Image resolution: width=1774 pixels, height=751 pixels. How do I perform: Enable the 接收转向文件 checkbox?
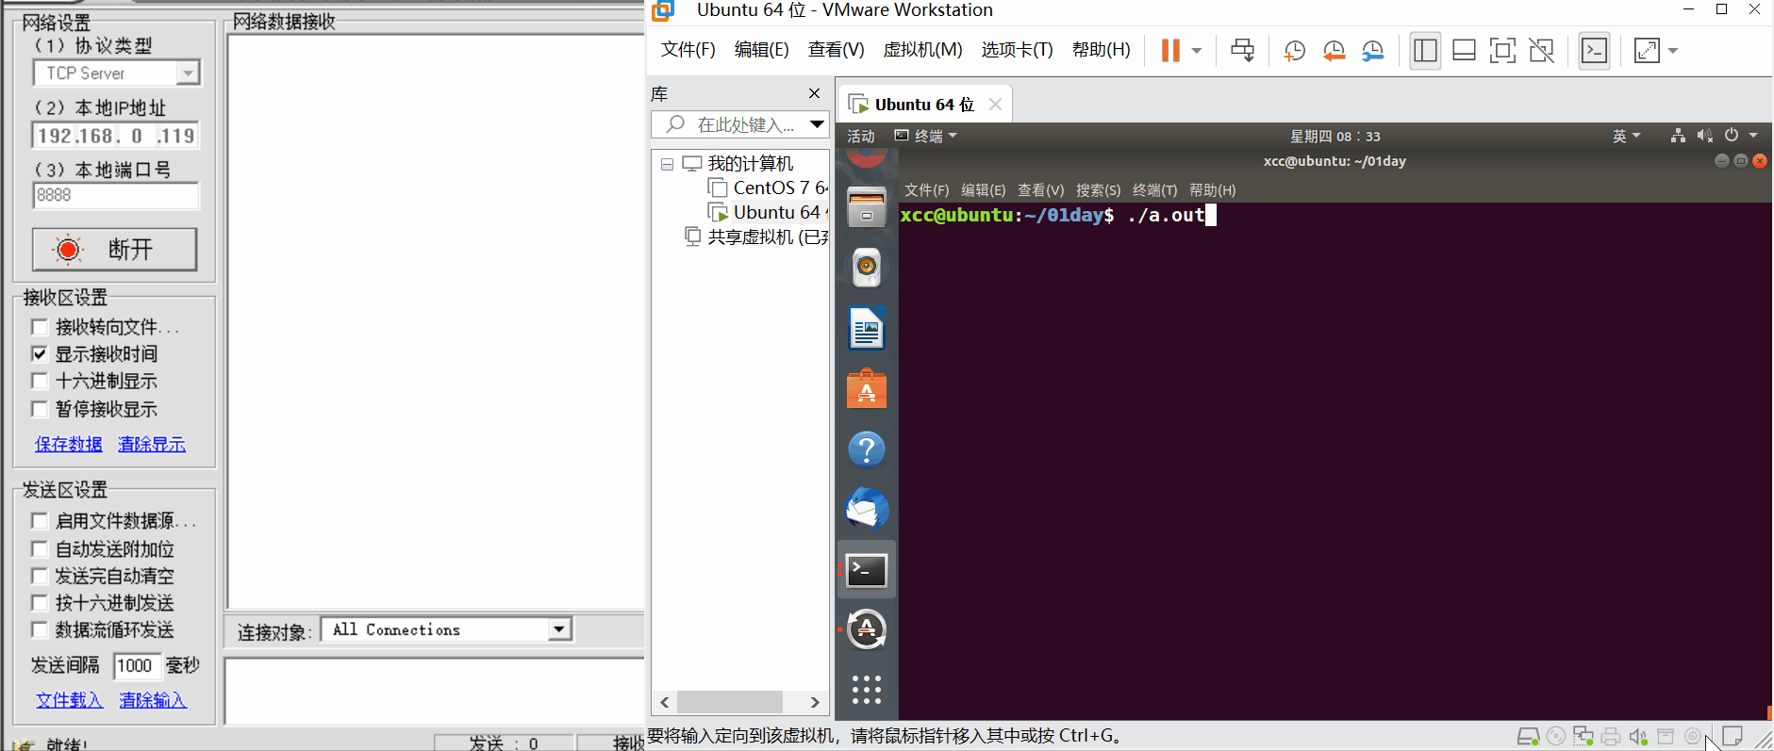40,327
